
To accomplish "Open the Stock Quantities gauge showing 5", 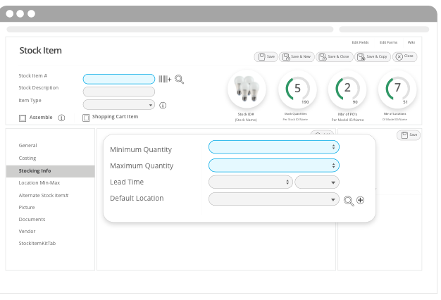I will click(297, 89).
